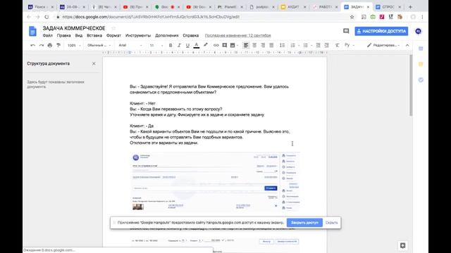Reload the page

coord(47,17)
